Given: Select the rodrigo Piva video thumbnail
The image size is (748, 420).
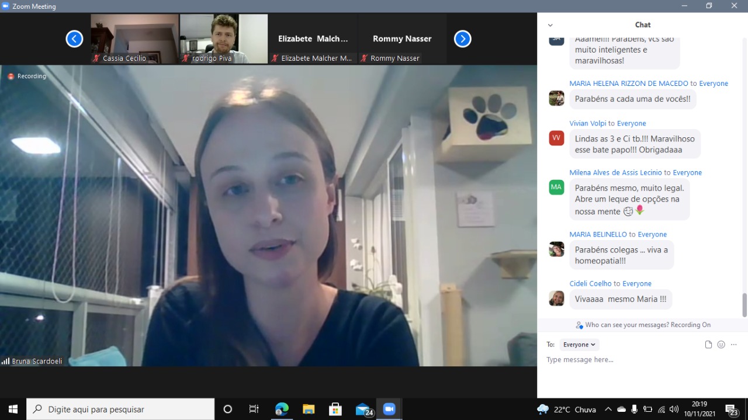Looking at the screenshot, I should click(x=224, y=39).
